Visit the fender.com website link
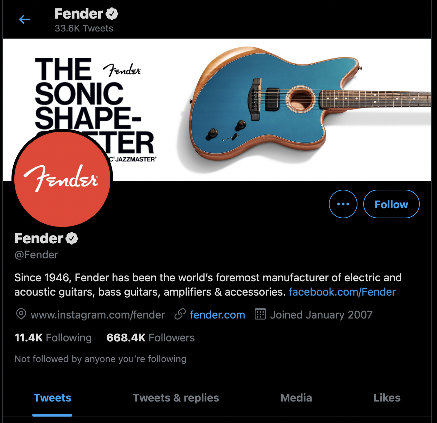437x423 pixels. pyautogui.click(x=217, y=315)
